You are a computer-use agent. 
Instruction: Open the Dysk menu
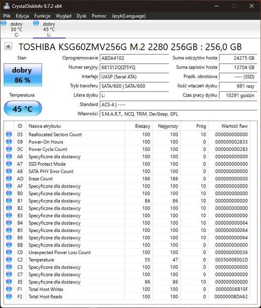(81, 16)
